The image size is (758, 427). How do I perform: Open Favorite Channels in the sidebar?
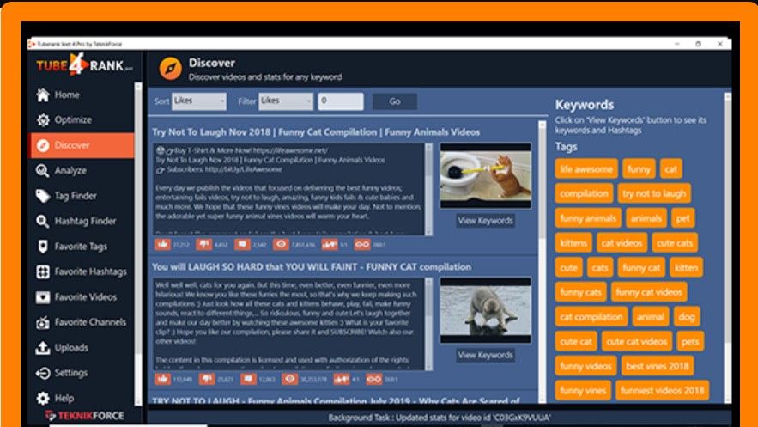tap(82, 322)
